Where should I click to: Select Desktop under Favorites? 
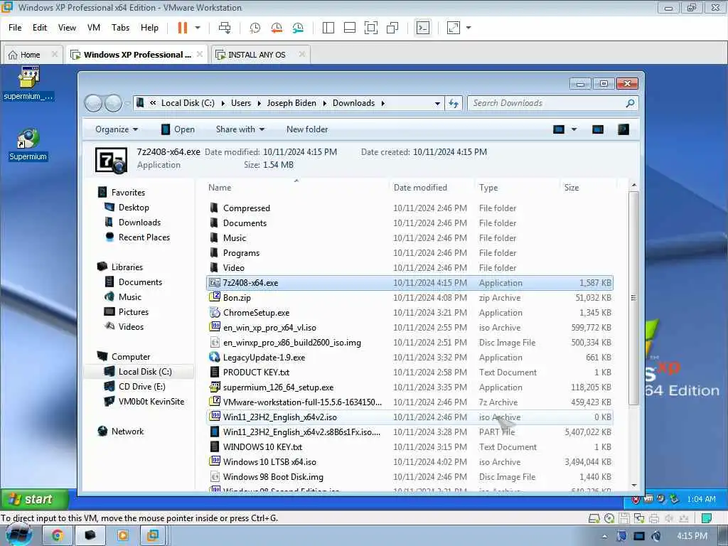click(x=134, y=208)
